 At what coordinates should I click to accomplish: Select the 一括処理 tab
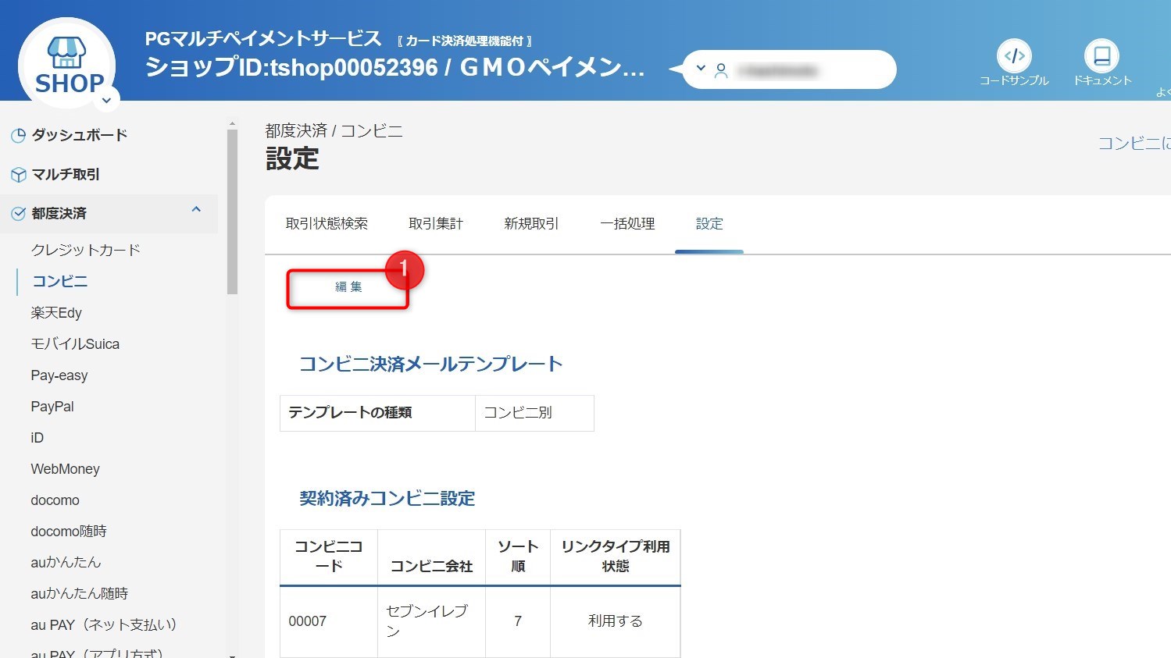point(627,224)
